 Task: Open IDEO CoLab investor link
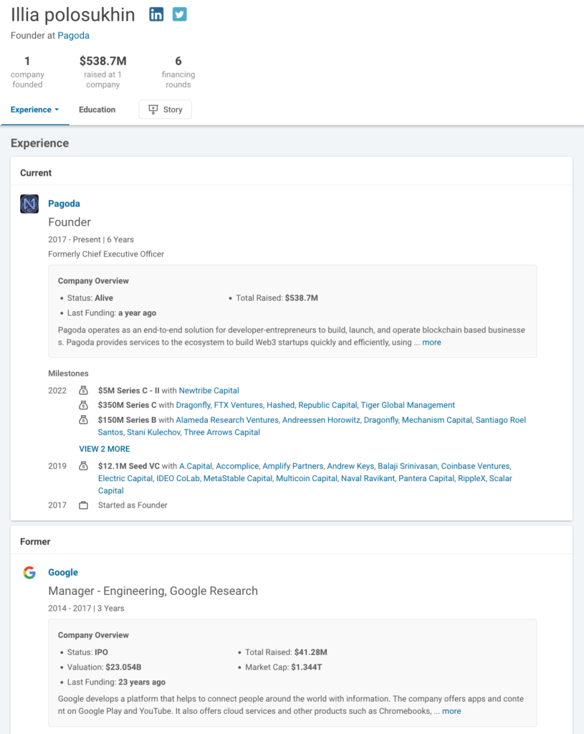tap(178, 478)
